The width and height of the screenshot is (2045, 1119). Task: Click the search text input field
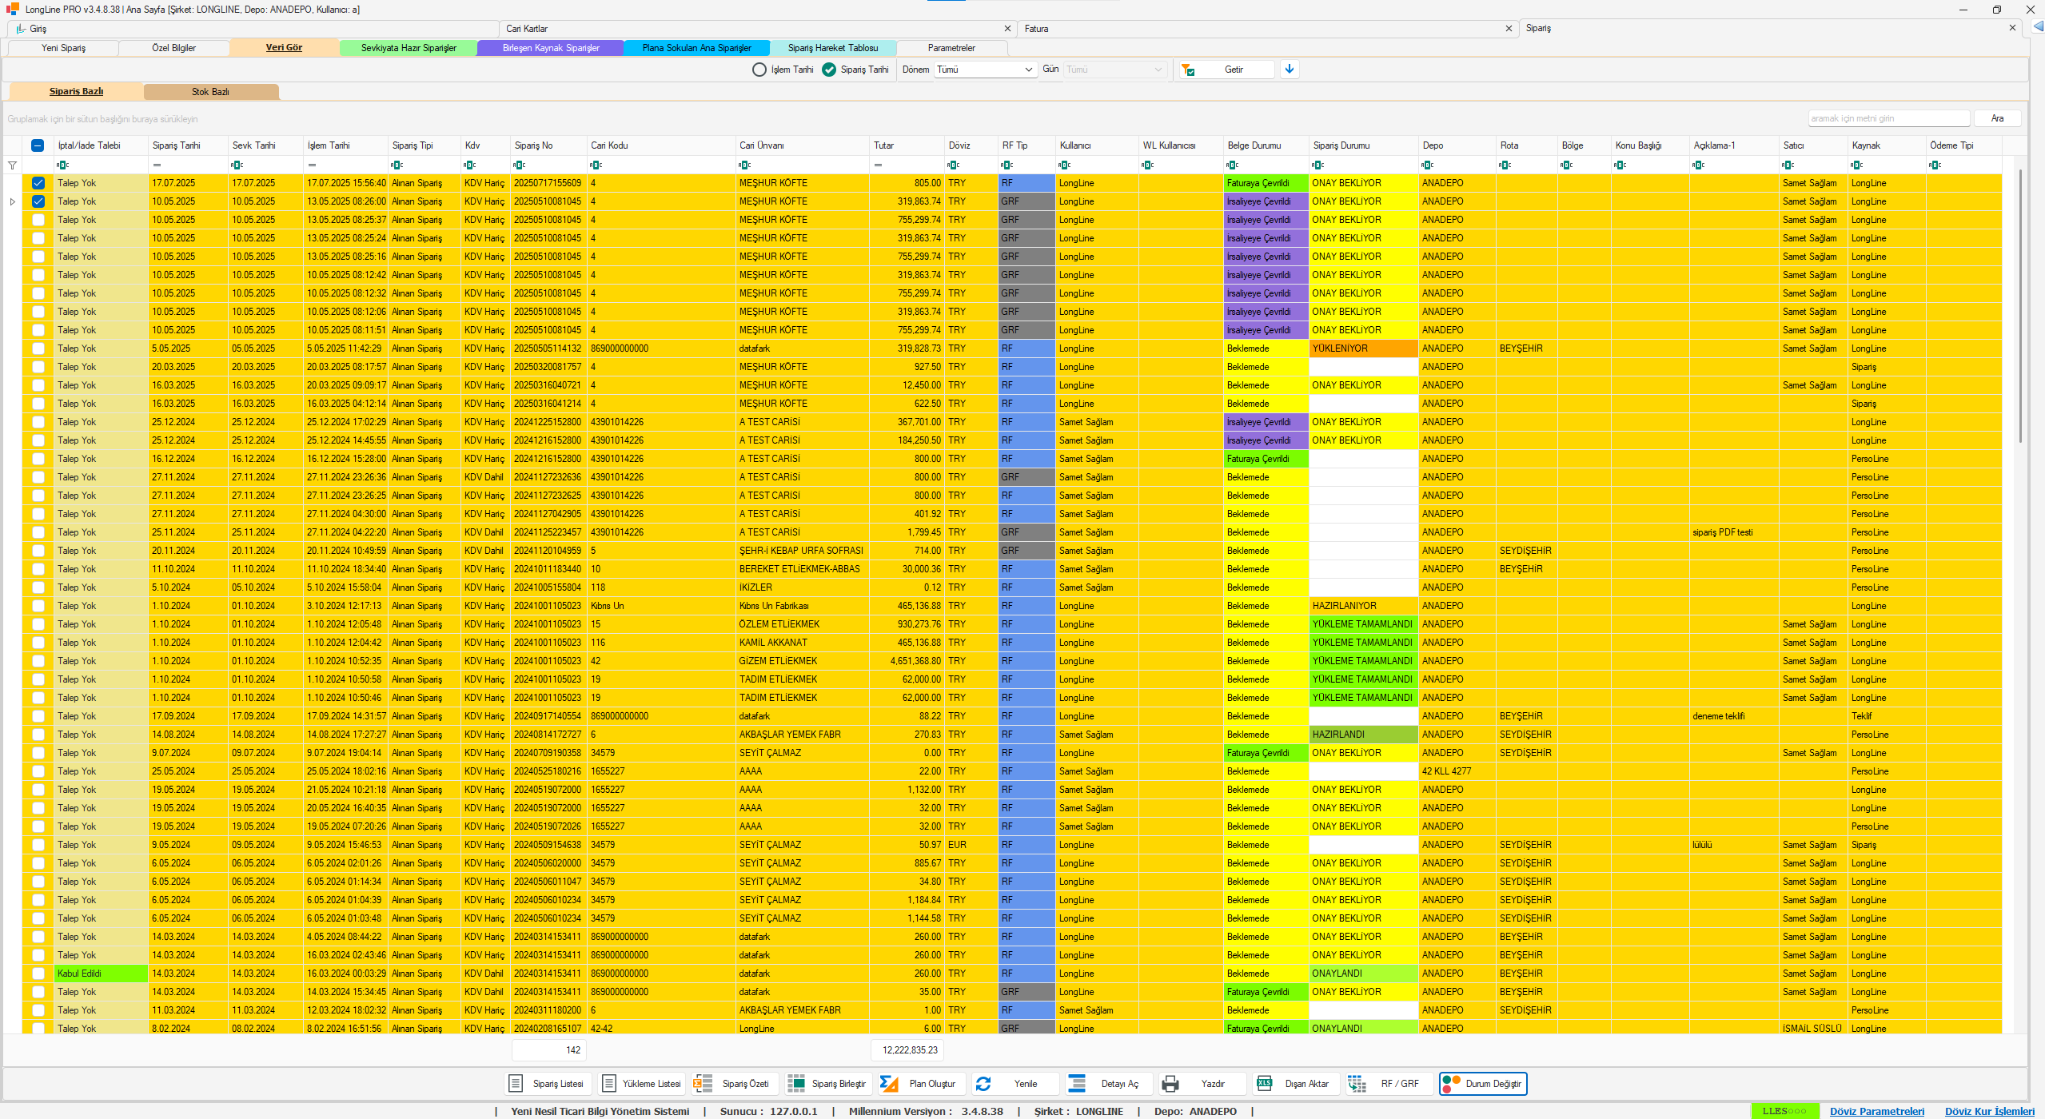tap(1888, 118)
